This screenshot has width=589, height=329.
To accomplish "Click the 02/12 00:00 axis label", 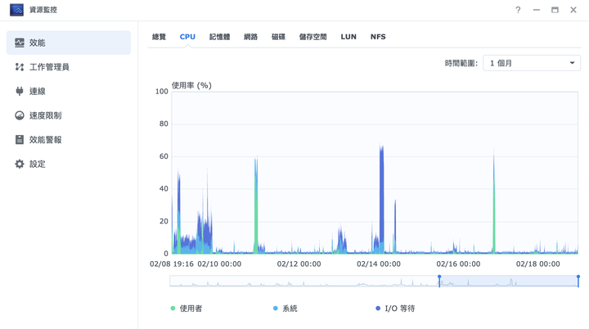I will point(299,264).
